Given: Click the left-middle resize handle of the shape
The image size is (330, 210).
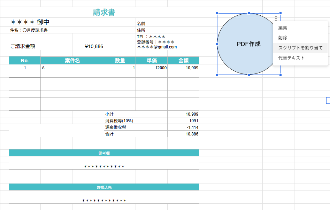Looking at the screenshot, I should tap(217, 44).
